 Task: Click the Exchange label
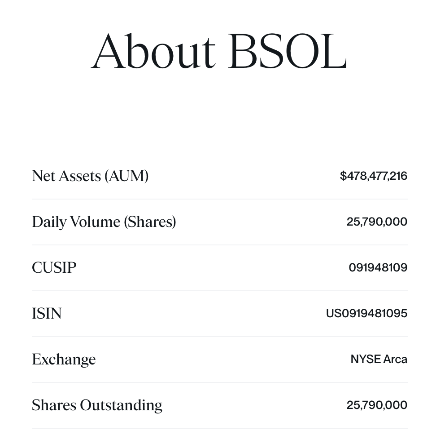(x=64, y=359)
